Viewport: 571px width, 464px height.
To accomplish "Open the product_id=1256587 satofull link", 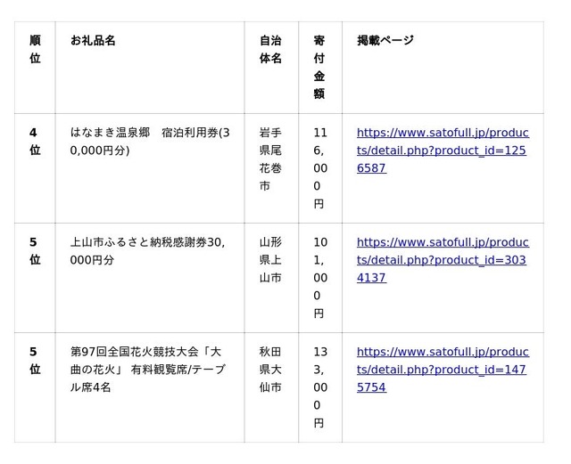I will [x=443, y=151].
